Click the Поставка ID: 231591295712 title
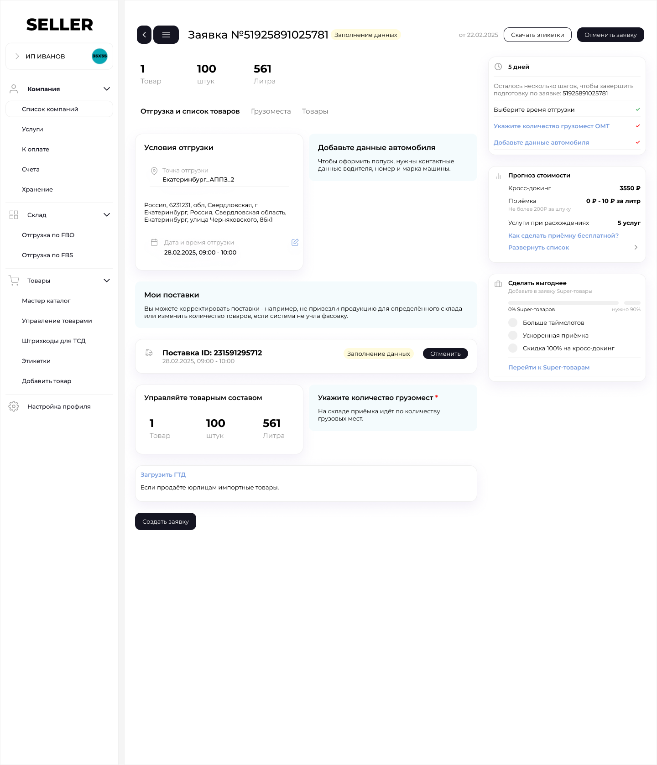The image size is (657, 765). (212, 353)
